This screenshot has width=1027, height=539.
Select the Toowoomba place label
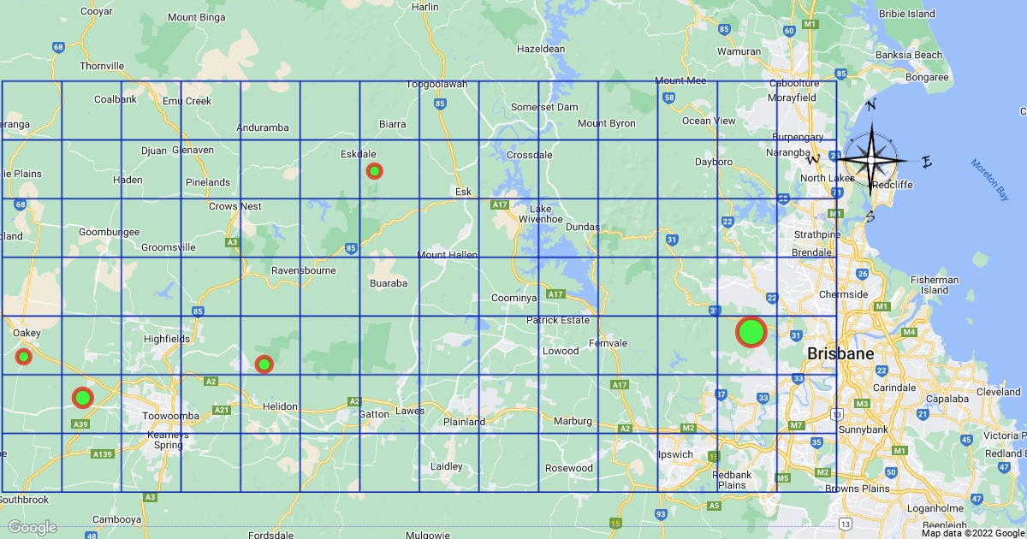170,416
